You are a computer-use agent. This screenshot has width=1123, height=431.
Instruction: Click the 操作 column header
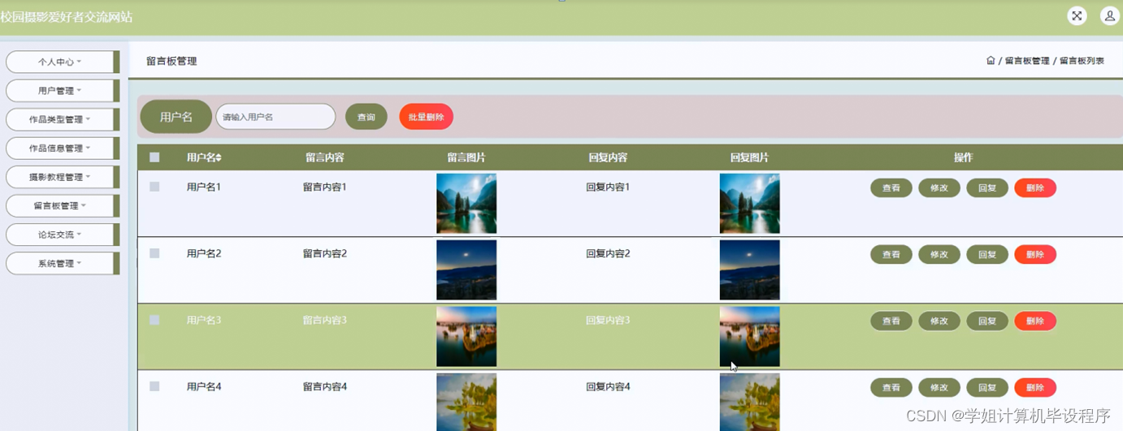click(963, 157)
